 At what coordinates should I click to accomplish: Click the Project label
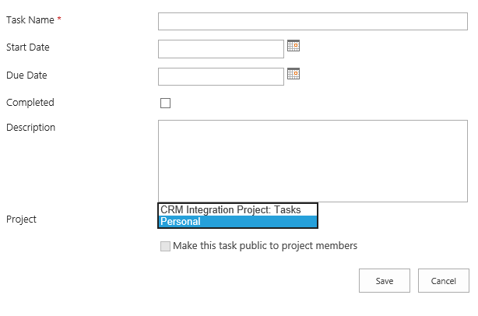(21, 219)
